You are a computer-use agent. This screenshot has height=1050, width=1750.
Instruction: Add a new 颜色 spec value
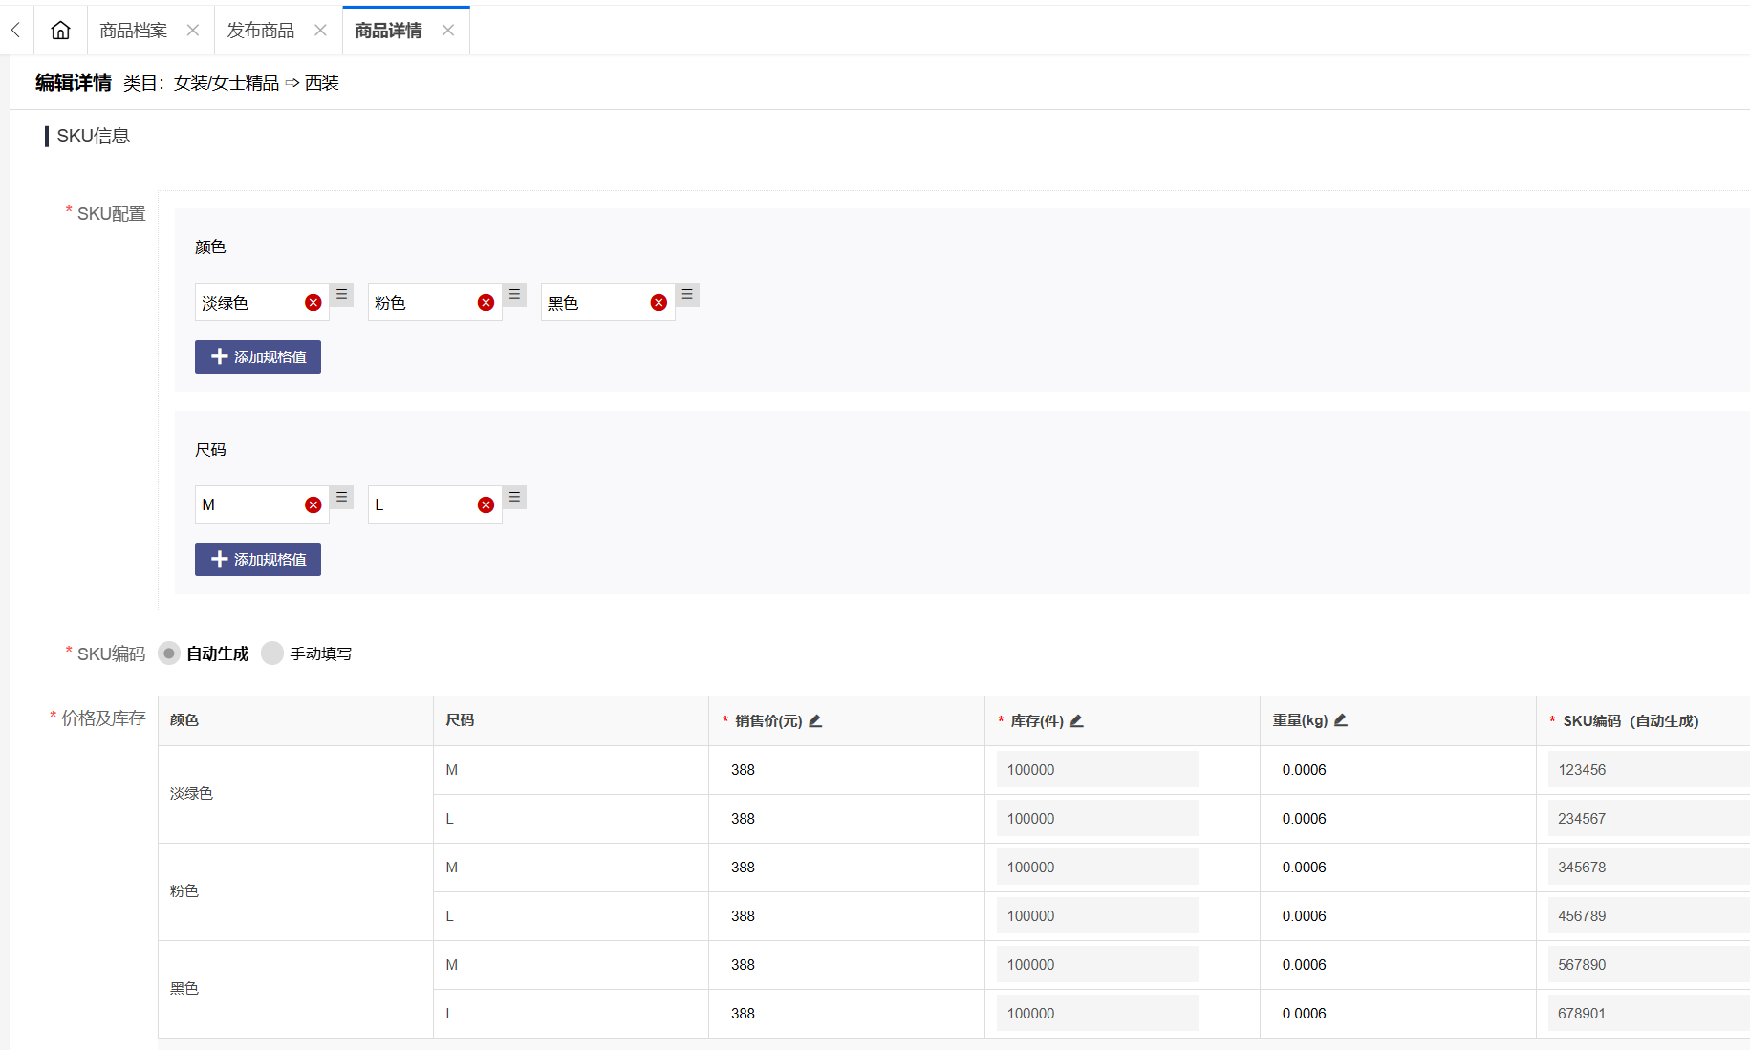click(258, 357)
